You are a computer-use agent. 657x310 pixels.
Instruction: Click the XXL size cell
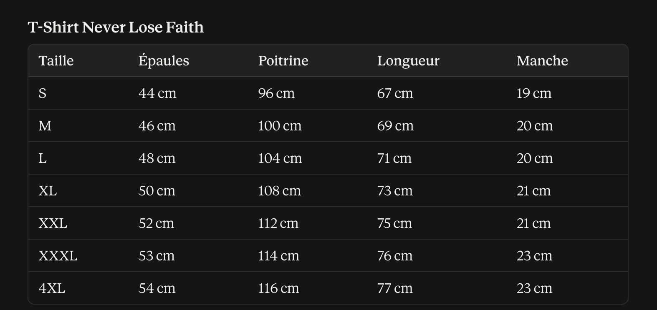click(53, 223)
